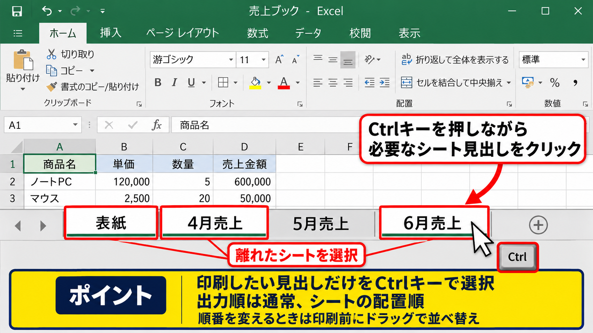Toggle Bold formatting
The width and height of the screenshot is (593, 333).
point(158,82)
